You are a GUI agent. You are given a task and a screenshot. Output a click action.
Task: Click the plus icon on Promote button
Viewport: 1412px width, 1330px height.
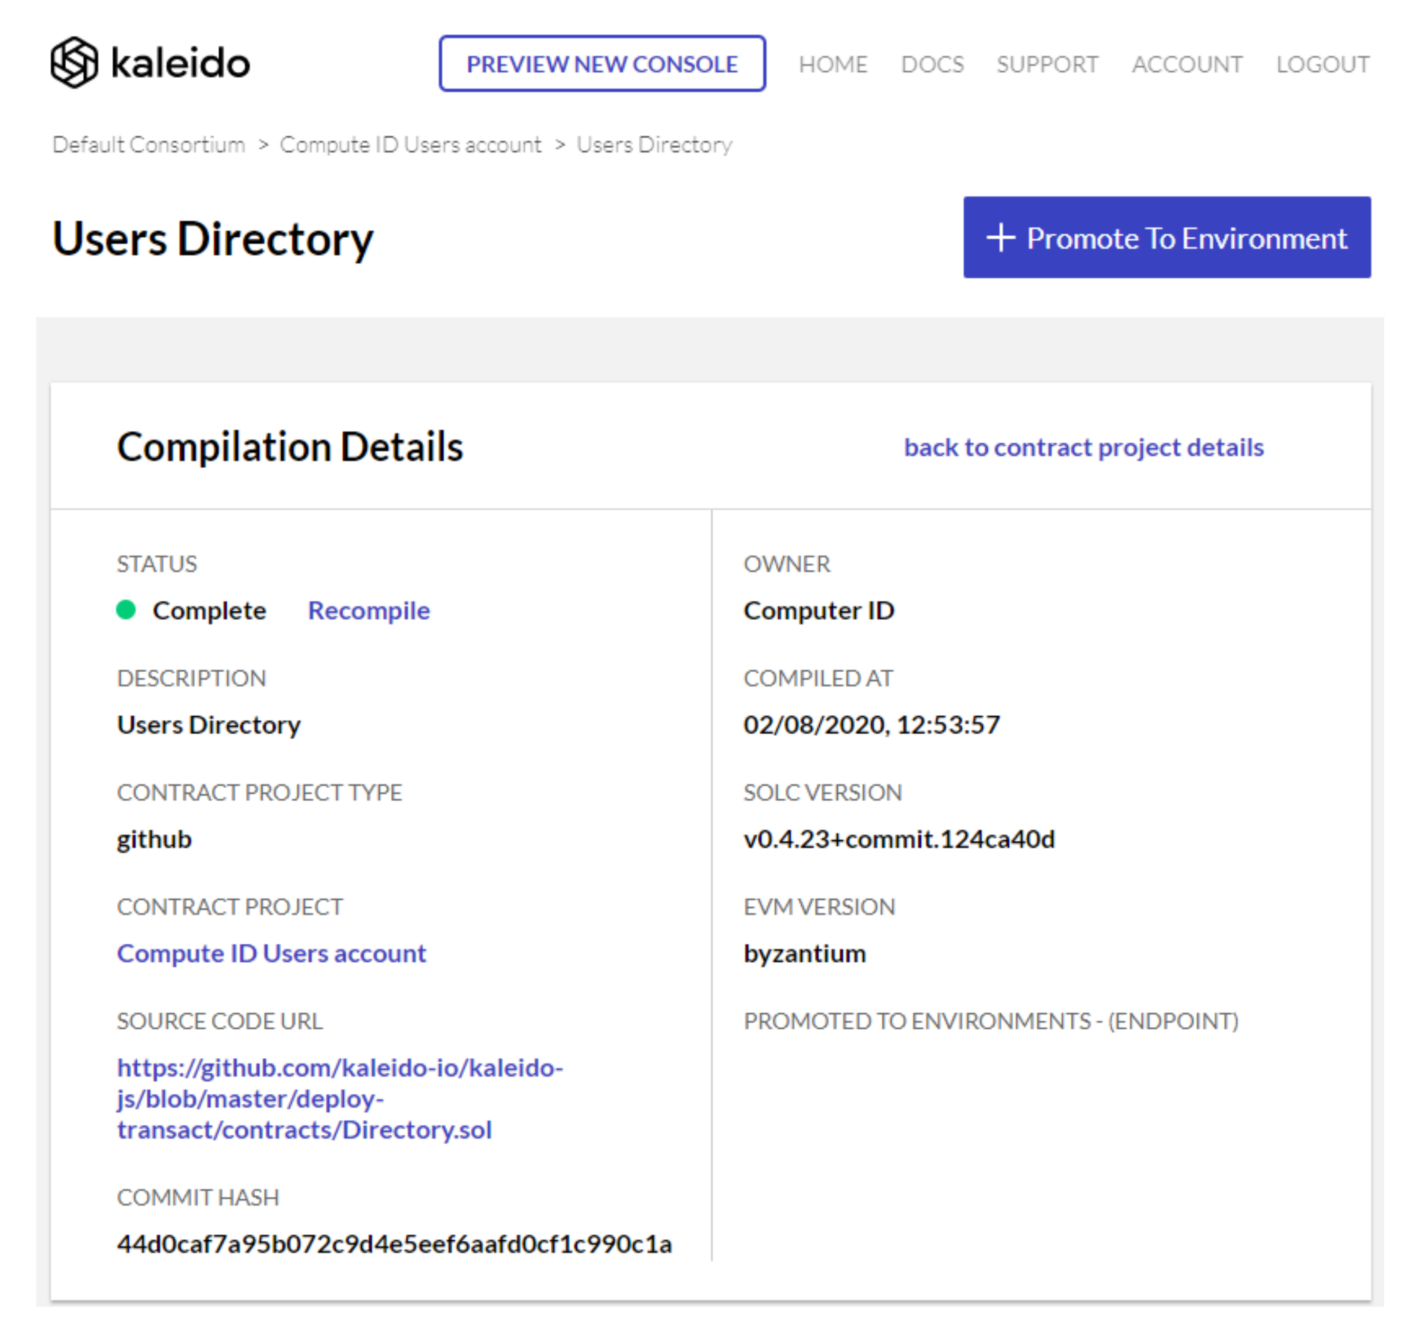[1001, 238]
